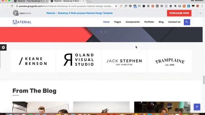Open the WhatFont extension icon

[126, 6]
